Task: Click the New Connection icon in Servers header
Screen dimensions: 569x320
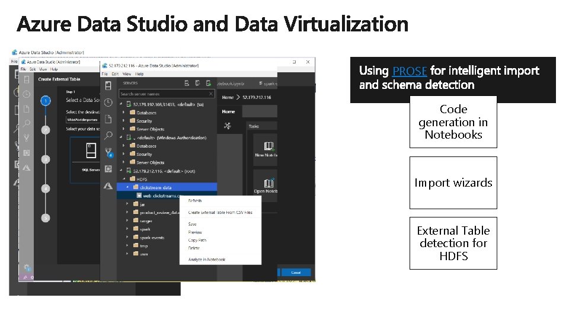Action: pyautogui.click(x=187, y=83)
